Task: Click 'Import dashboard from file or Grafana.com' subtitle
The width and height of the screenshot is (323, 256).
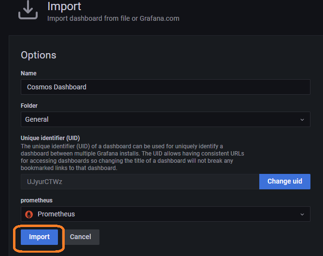Action: (113, 18)
